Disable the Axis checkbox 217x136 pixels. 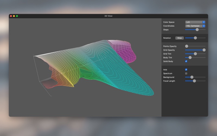tap(186, 70)
